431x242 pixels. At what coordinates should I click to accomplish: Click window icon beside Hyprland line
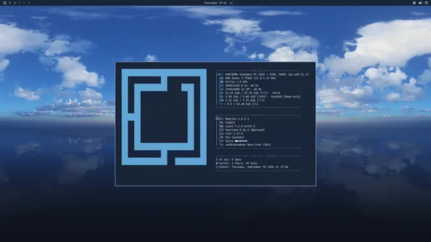(x=222, y=130)
